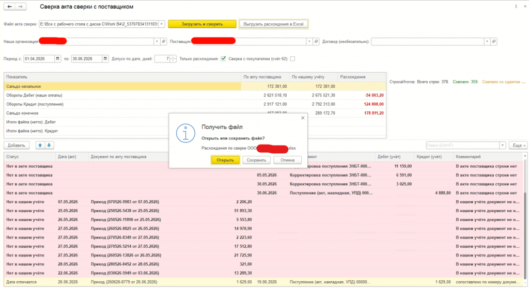Close the 'Получить файл' dialog with X
The width and height of the screenshot is (529, 288).
(x=303, y=118)
